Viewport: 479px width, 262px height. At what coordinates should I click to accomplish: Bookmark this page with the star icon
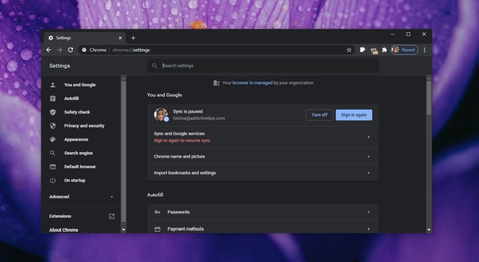pos(349,50)
